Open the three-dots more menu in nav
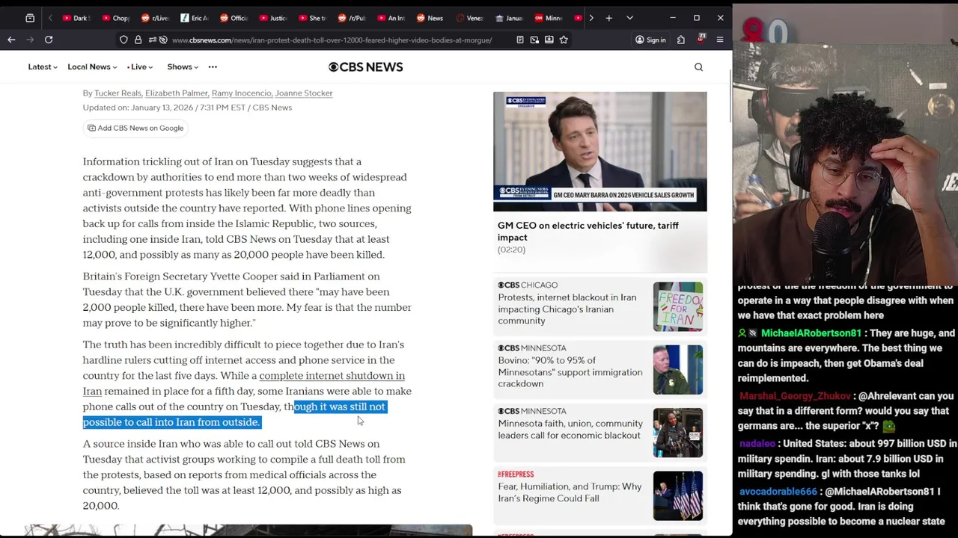Screen dimensions: 958x538 (213, 67)
